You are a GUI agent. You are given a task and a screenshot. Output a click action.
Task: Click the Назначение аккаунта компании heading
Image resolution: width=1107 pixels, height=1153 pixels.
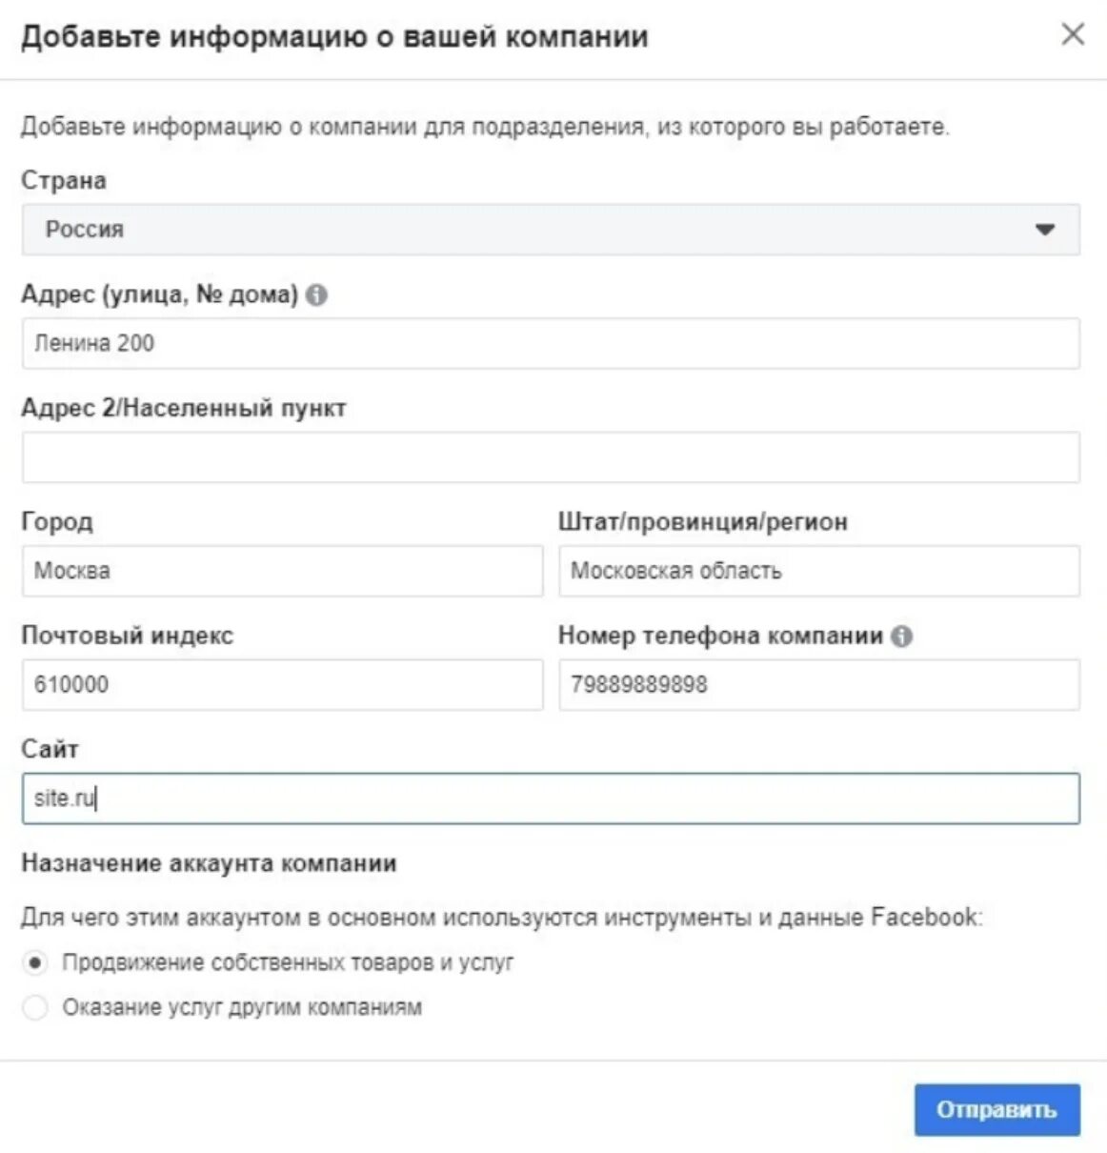click(209, 863)
